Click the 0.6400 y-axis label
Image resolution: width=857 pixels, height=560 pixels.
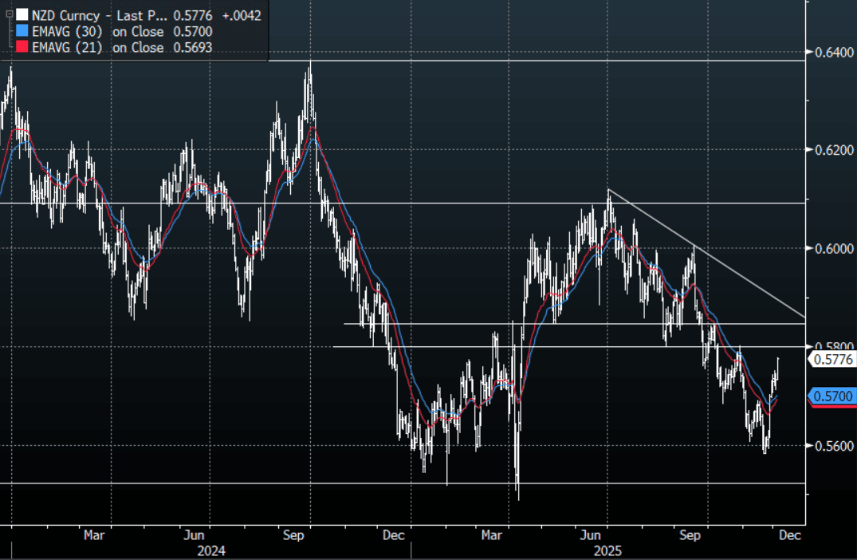tap(834, 53)
